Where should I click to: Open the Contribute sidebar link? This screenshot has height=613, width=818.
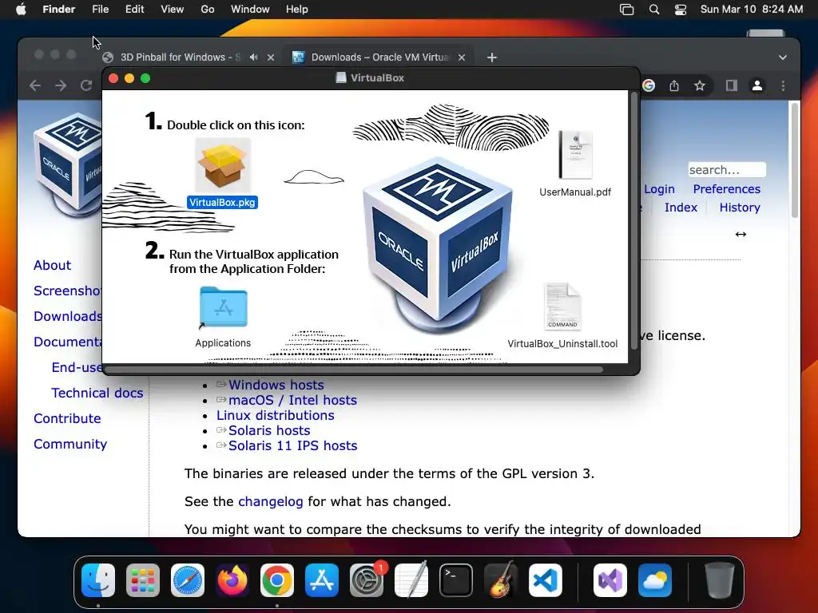(67, 418)
